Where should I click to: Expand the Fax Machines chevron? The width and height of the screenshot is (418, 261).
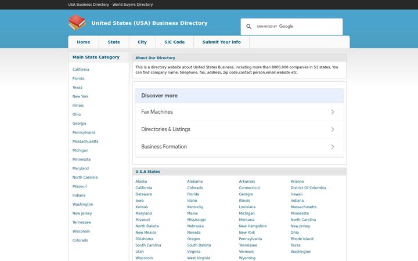[x=333, y=112]
